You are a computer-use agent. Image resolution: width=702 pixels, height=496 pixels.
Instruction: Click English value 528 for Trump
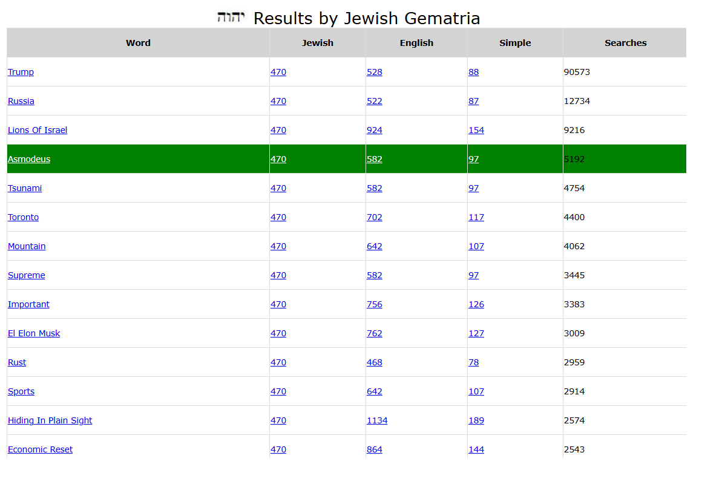click(x=375, y=72)
